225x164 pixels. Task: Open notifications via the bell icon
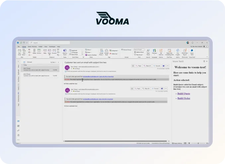[192, 42]
